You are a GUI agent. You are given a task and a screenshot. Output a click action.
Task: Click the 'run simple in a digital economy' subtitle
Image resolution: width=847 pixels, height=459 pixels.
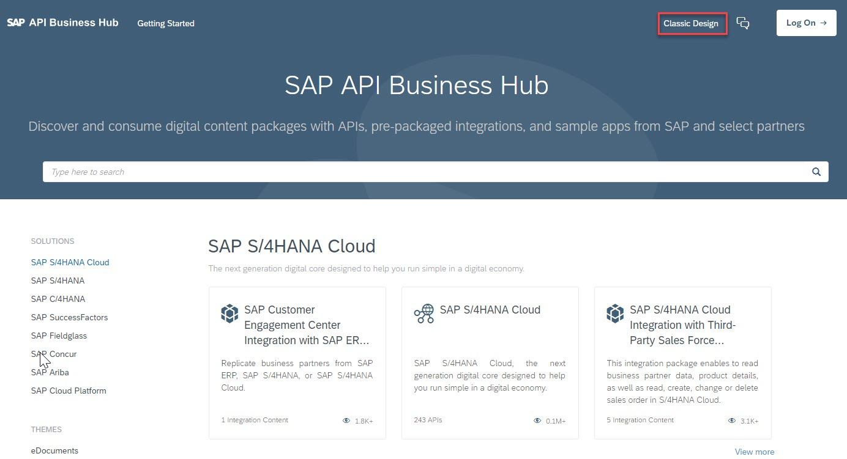point(367,268)
